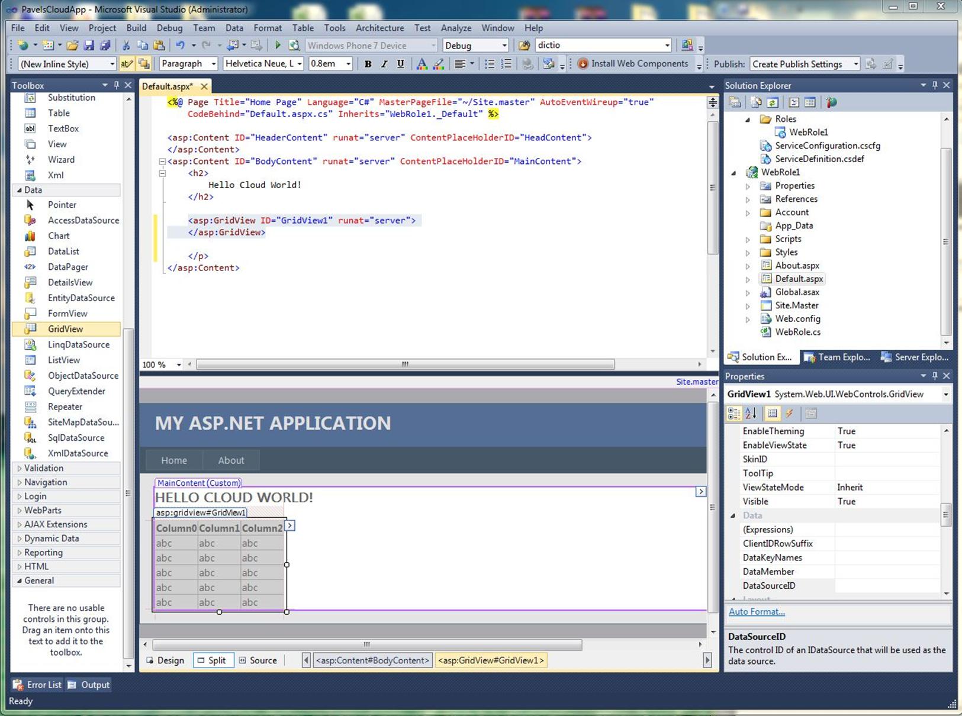Click the Paste toolbar icon

pyautogui.click(x=159, y=46)
